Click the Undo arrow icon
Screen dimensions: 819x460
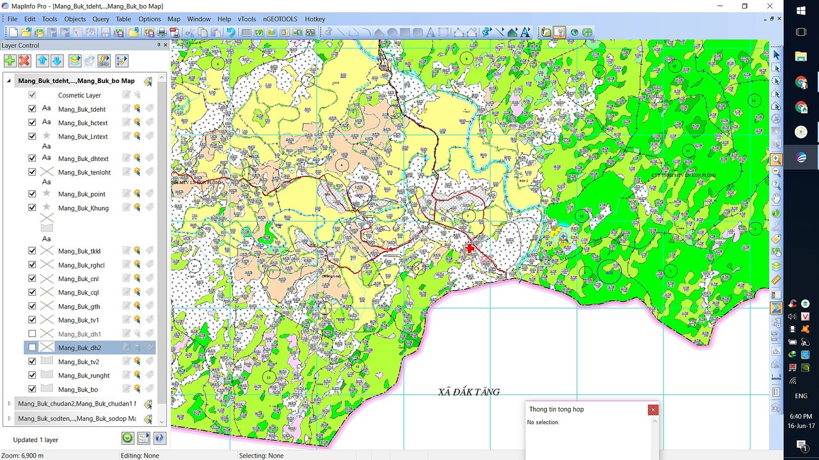[x=230, y=32]
